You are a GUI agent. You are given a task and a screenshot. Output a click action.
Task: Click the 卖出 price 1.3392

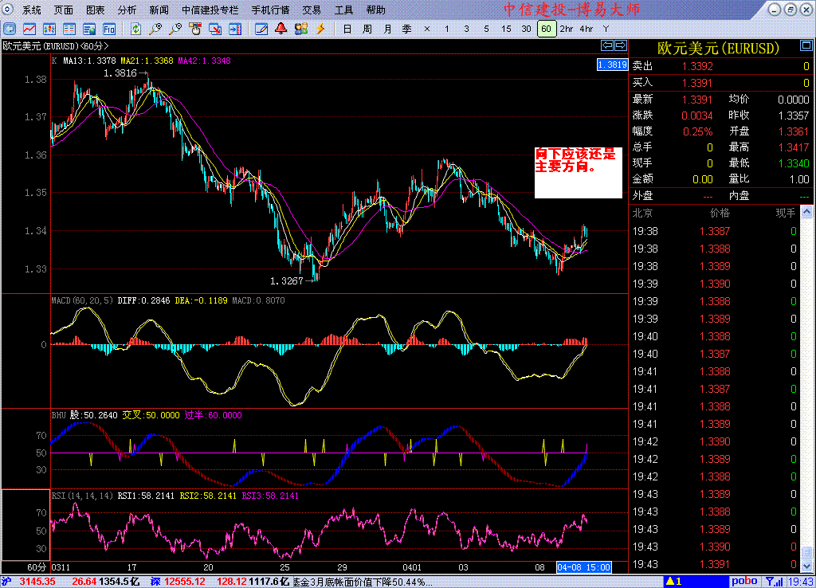[697, 66]
